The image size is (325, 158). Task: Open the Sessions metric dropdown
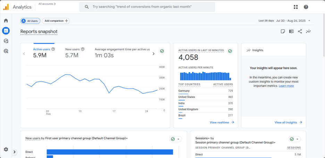(x=202, y=138)
